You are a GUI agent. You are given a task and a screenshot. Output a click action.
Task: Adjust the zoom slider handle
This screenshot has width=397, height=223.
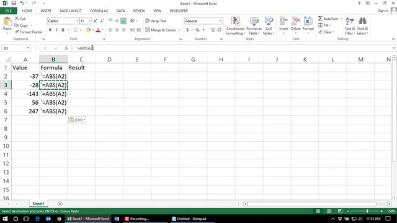coord(367,211)
